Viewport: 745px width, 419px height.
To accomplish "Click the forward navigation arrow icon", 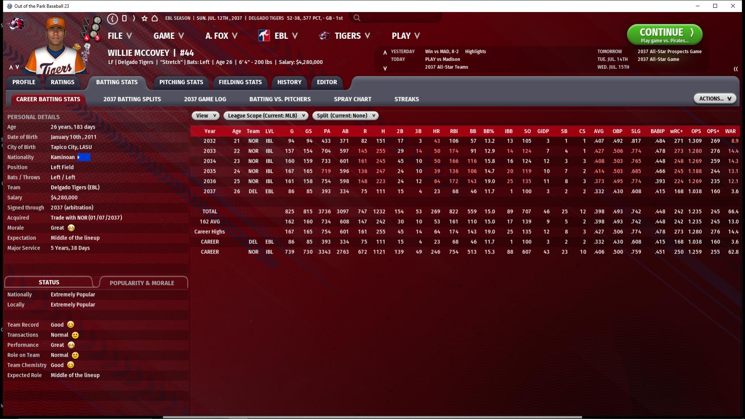I will 134,18.
